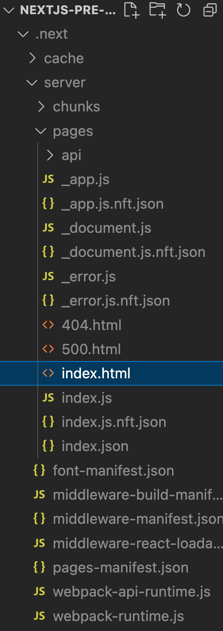
Task: Click braces icon of _error.js.nft.json
Action: tap(48, 301)
